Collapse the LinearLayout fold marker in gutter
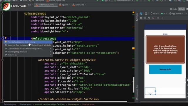 (x=2, y=14)
